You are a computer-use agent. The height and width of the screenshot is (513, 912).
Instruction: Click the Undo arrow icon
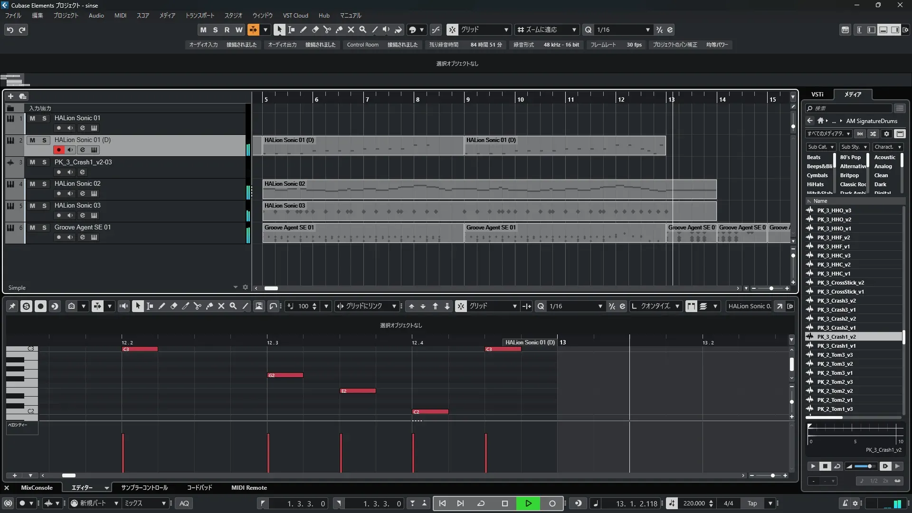click(x=10, y=30)
